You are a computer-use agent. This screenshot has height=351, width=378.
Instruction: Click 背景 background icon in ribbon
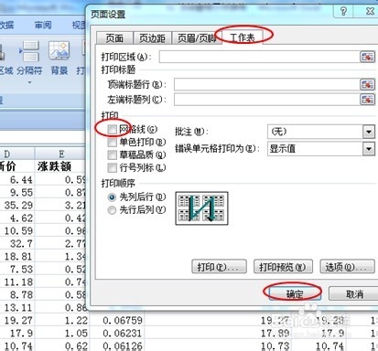(59, 58)
